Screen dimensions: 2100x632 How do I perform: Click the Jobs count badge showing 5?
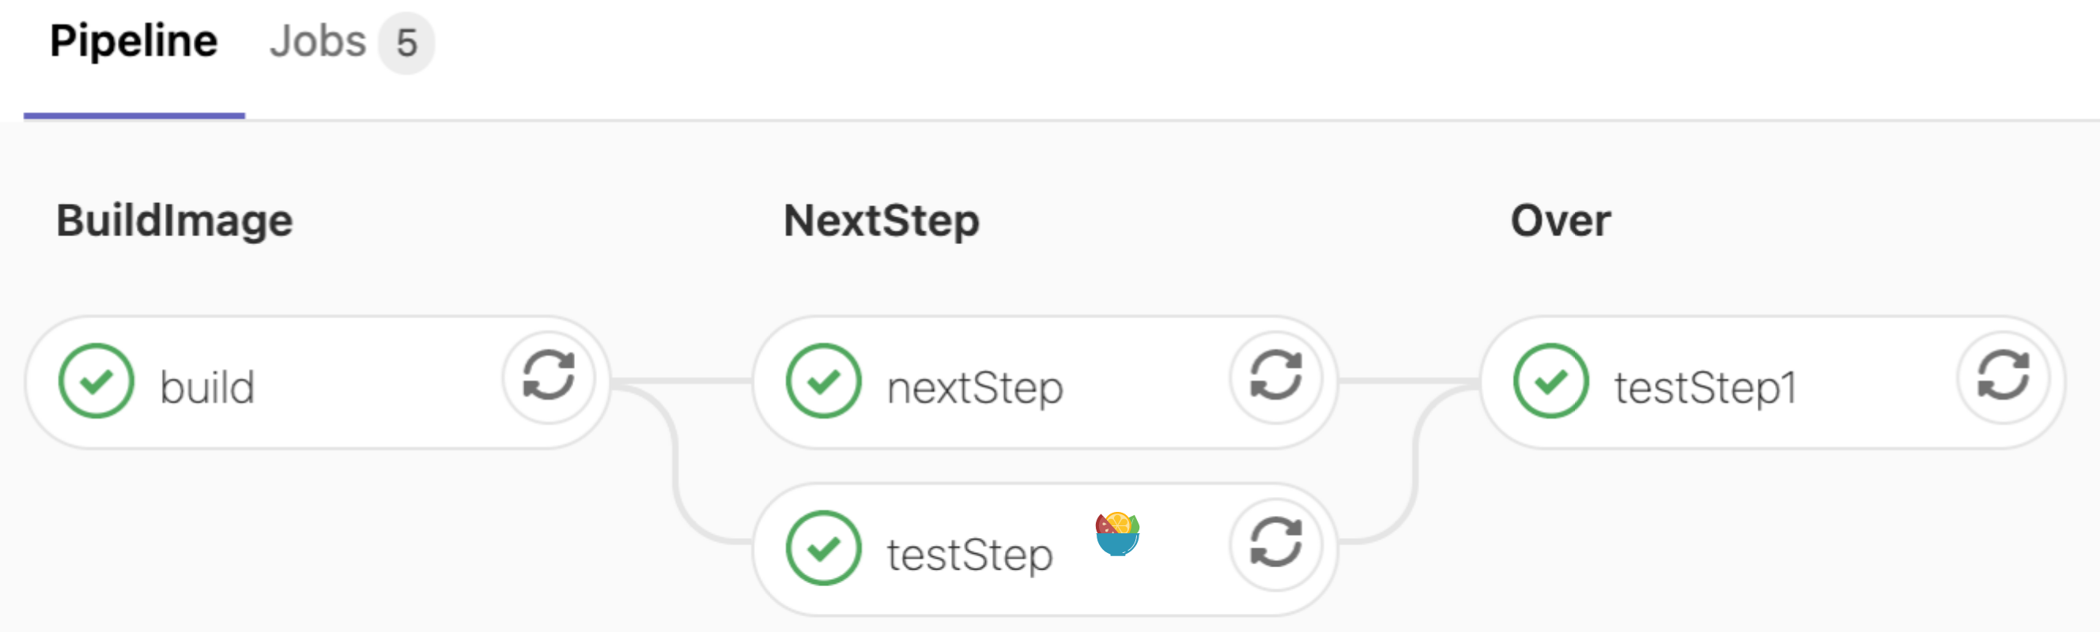click(x=406, y=43)
